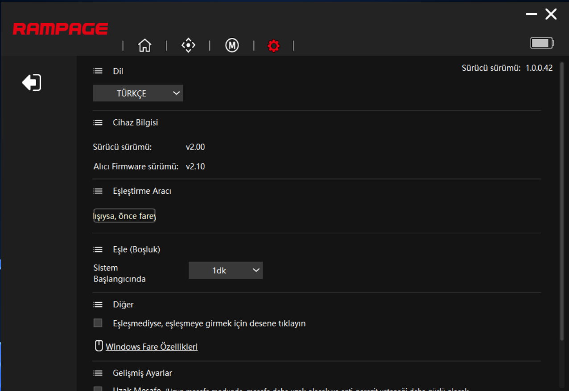Open the Home page icon

click(x=144, y=45)
